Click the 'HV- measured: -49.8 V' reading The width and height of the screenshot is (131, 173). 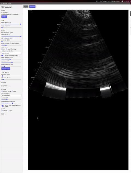pyautogui.click(x=7, y=38)
